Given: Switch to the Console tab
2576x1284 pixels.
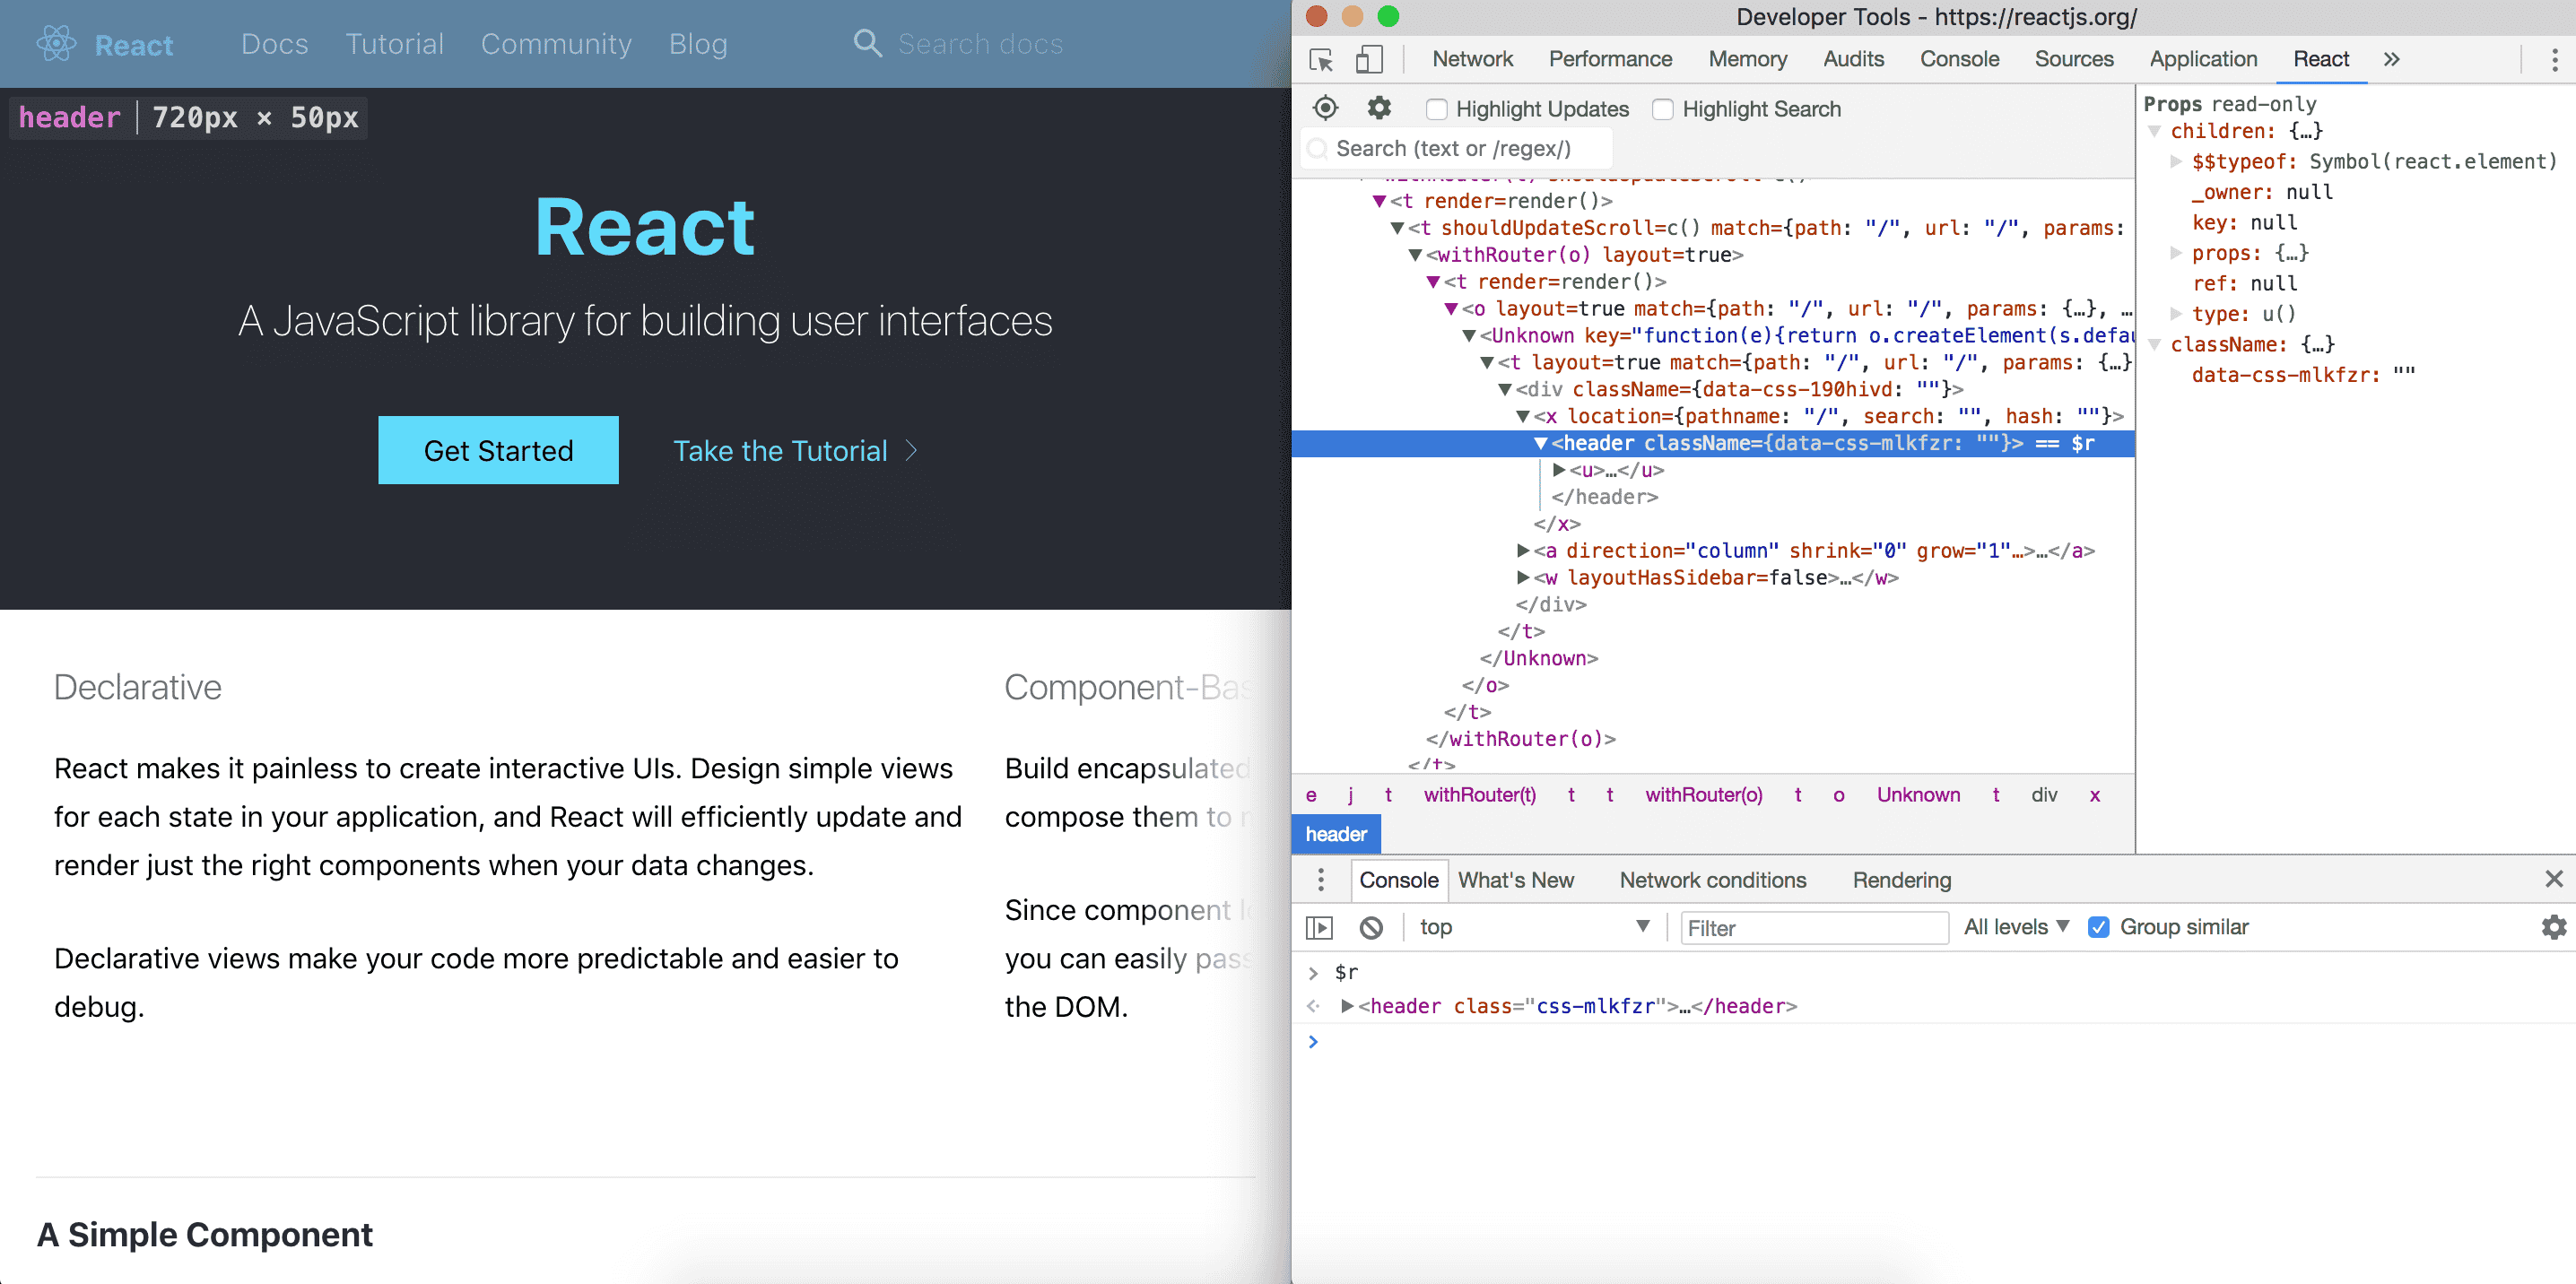Looking at the screenshot, I should [x=1959, y=59].
